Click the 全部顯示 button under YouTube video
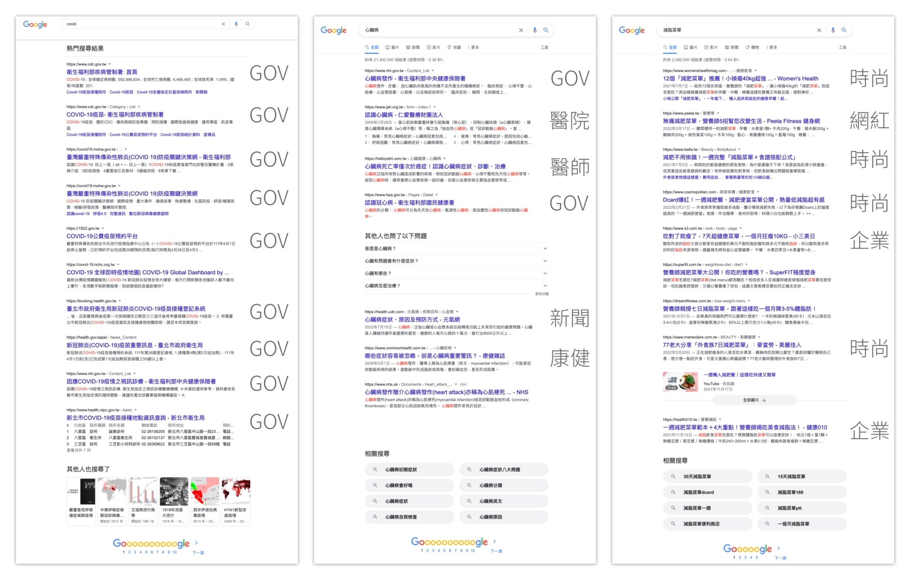Screen dimensions: 910x580 pos(754,400)
